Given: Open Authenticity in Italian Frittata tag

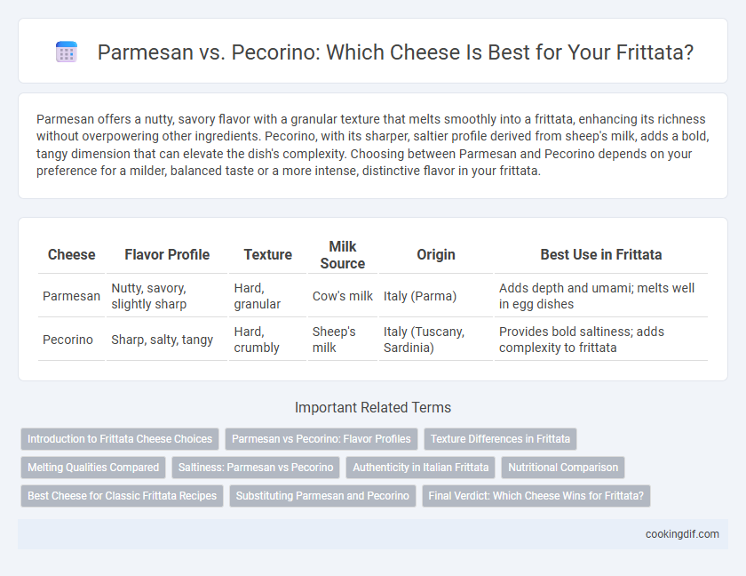Looking at the screenshot, I should 421,468.
